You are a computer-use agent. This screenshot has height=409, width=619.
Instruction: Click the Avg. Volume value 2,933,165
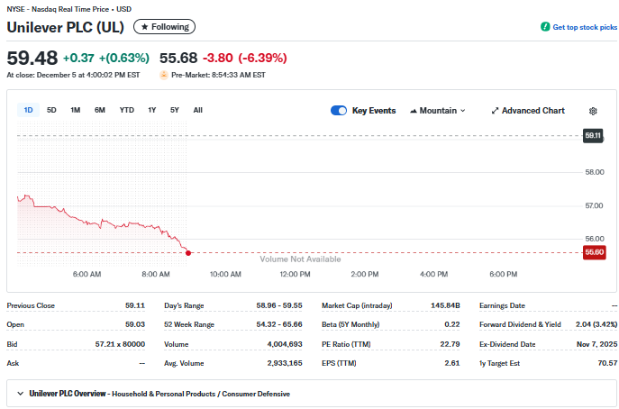pos(285,363)
